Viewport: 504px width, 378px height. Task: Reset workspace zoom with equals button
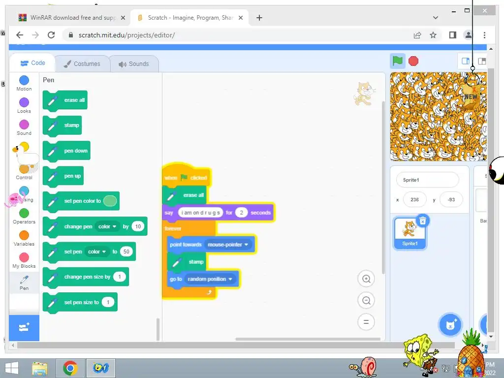click(x=366, y=322)
